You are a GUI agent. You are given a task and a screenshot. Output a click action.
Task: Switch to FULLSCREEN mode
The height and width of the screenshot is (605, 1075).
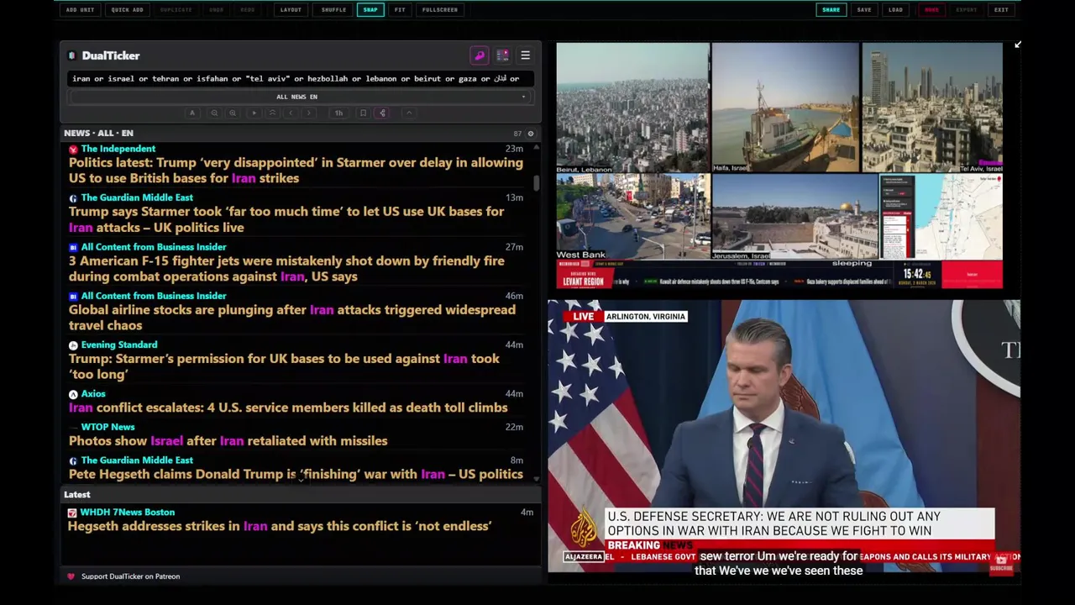(x=440, y=10)
